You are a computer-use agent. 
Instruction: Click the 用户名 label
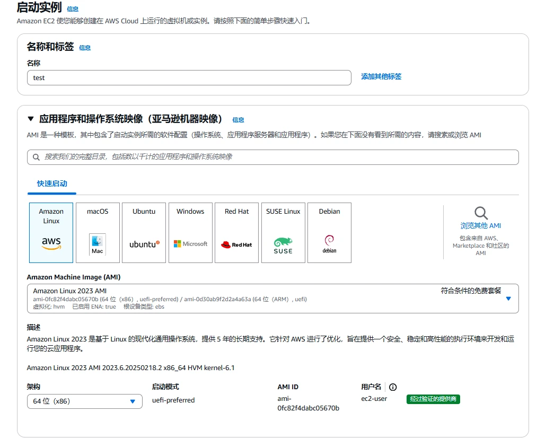[x=371, y=387]
